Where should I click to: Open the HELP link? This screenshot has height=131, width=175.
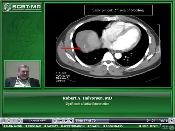tap(144, 126)
